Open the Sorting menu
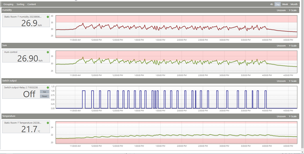 click(20, 4)
